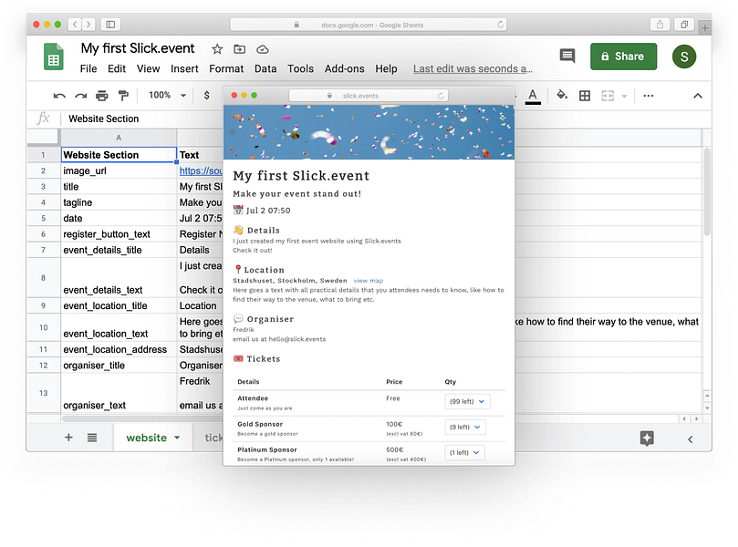The image size is (738, 547).
Task: Check cloud save status icon
Action: point(262,49)
